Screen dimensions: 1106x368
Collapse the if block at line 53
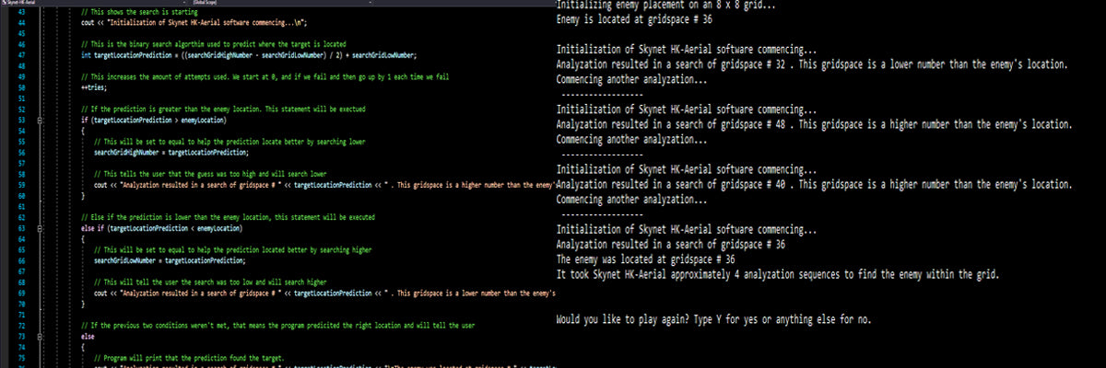point(38,121)
